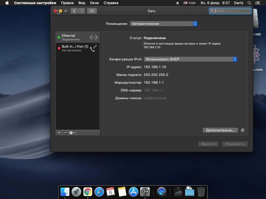Select the Ethernet service in sidebar

78,37
